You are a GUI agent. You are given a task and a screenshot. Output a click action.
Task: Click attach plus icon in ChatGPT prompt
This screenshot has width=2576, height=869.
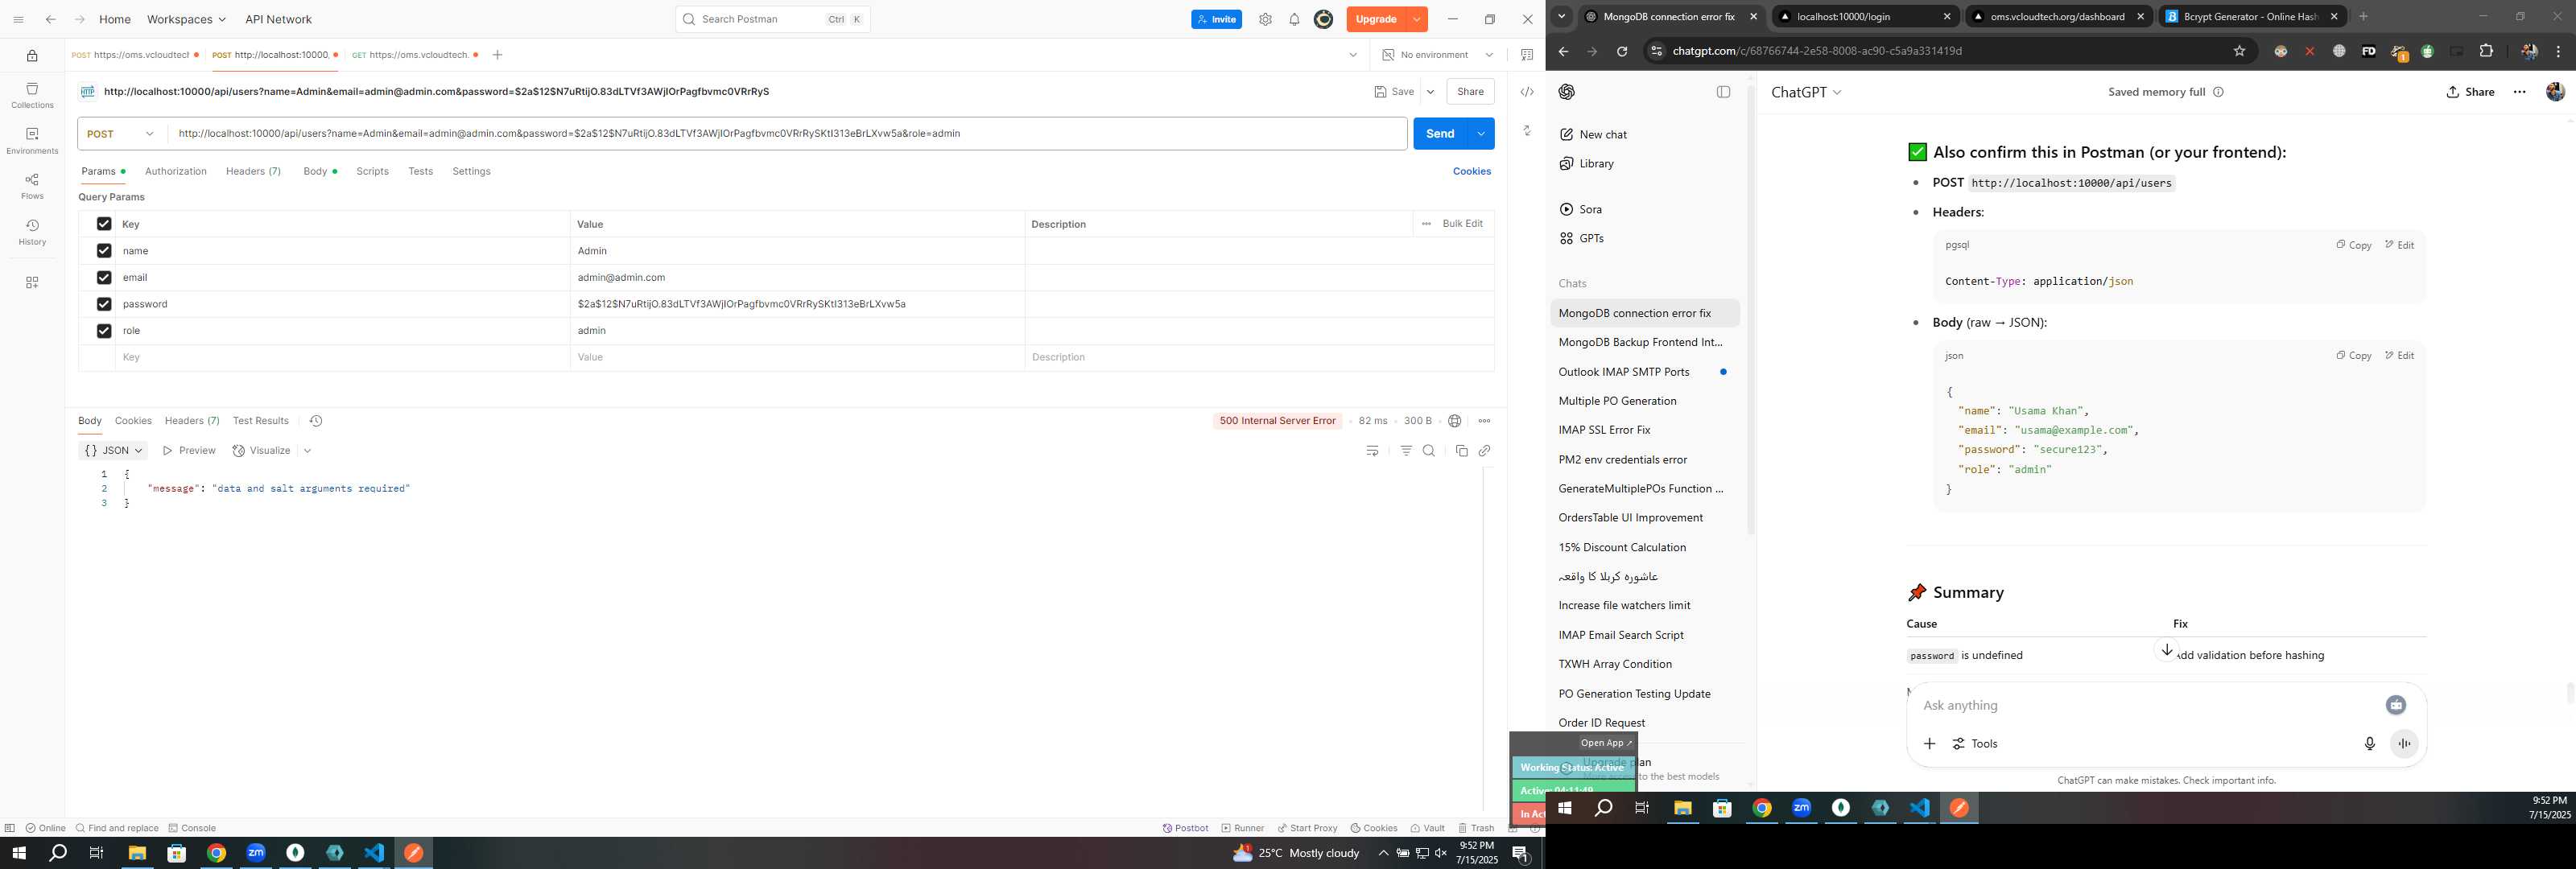[x=1930, y=744]
